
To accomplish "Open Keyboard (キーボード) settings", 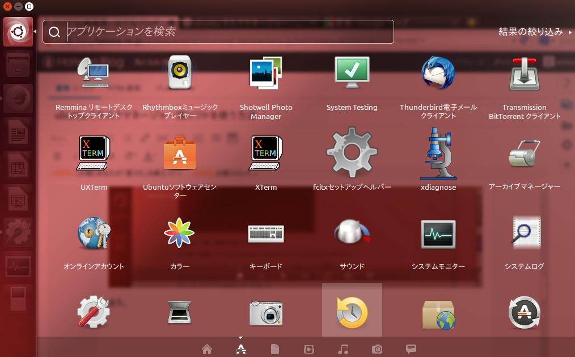I will click(266, 234).
